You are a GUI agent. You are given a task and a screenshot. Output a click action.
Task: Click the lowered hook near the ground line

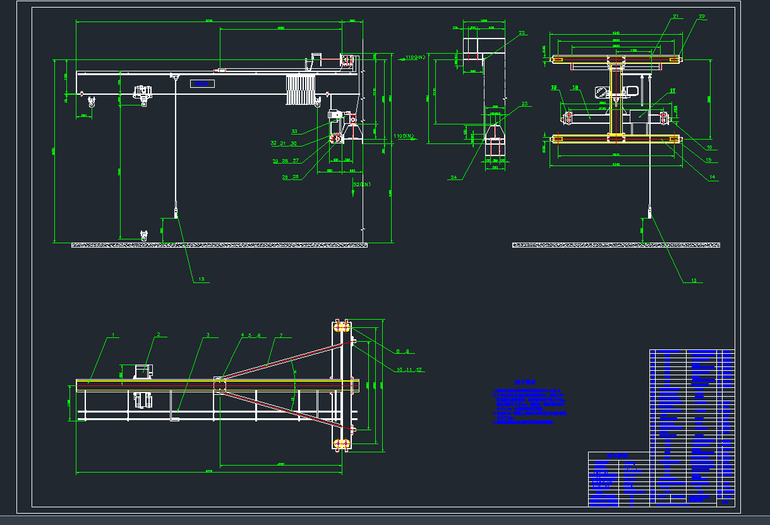143,235
